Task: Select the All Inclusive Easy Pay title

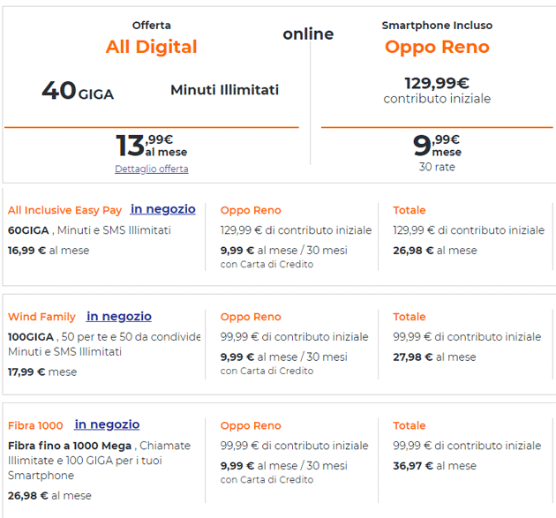Action: [64, 210]
